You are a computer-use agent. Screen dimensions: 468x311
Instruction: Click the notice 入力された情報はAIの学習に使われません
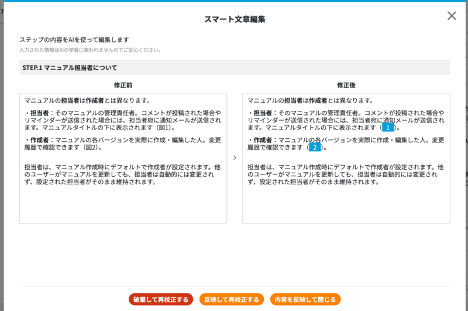pyautogui.click(x=90, y=50)
